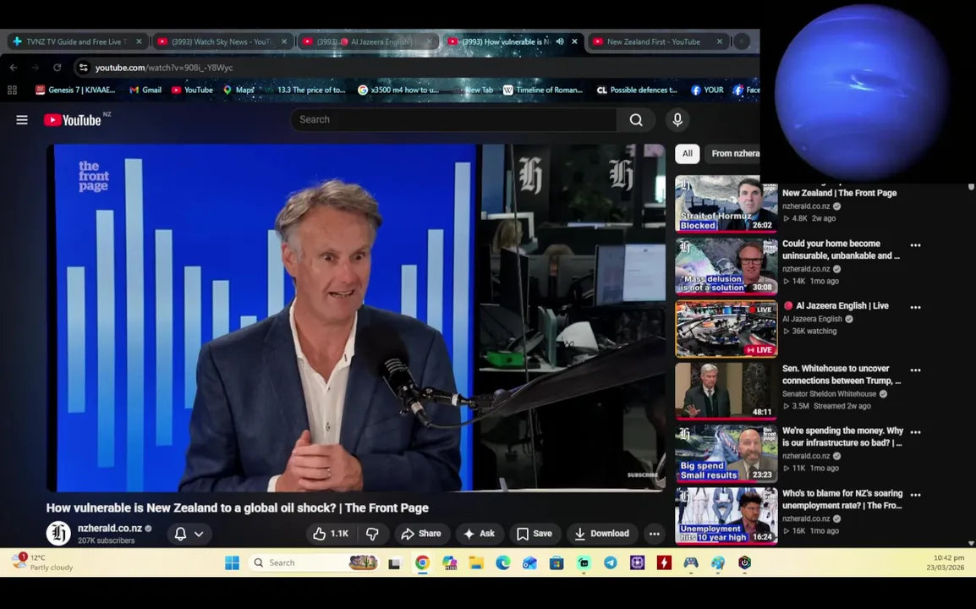Viewport: 976px width, 609px height.
Task: Save video to a playlist
Action: point(535,534)
